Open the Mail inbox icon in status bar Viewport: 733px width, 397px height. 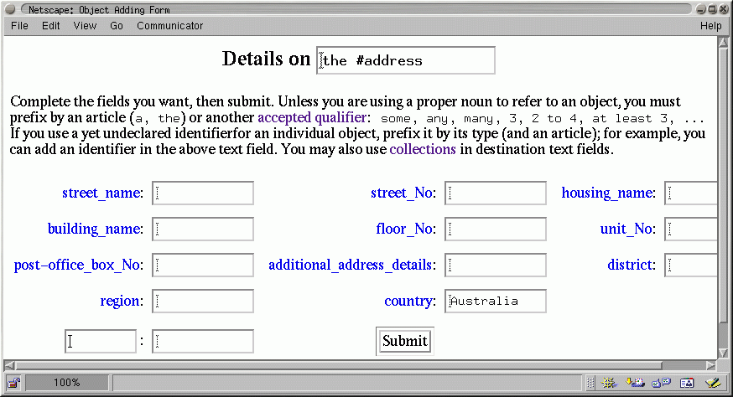click(x=635, y=383)
